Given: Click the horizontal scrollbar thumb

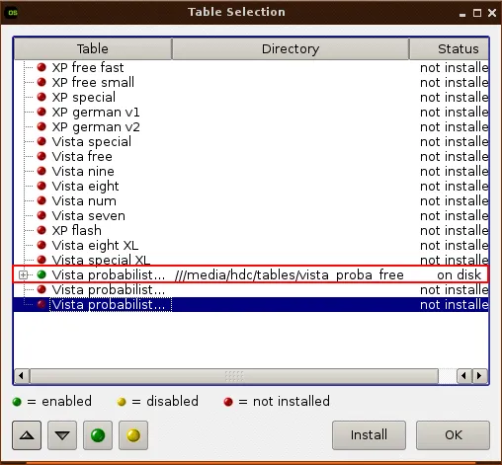Looking at the screenshot, I should click(234, 376).
